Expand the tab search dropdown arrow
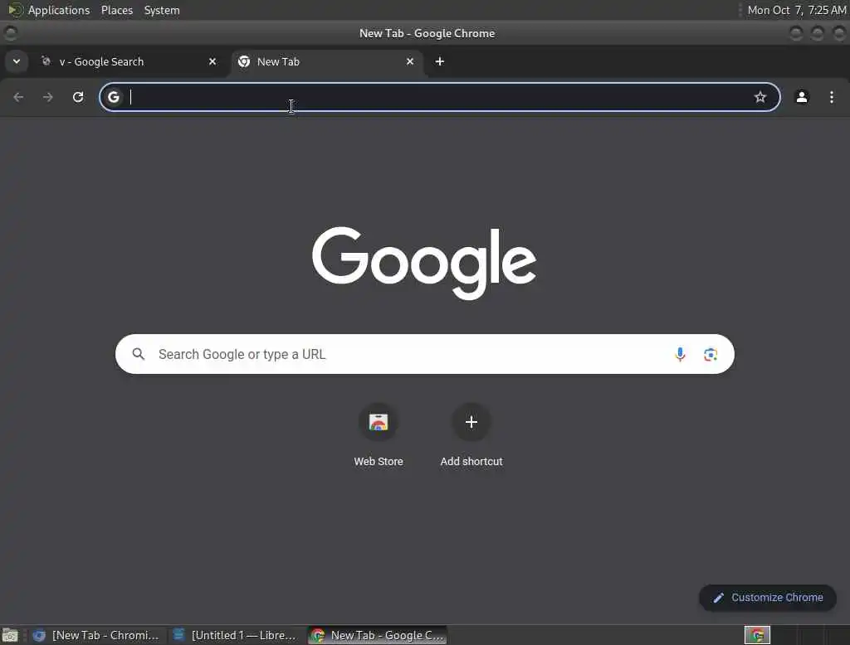Image resolution: width=850 pixels, height=645 pixels. (x=17, y=61)
